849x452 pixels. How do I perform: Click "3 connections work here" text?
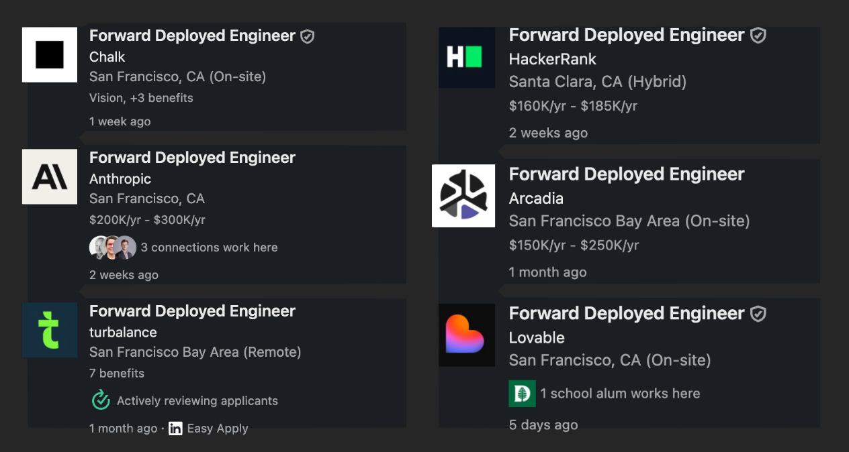209,247
